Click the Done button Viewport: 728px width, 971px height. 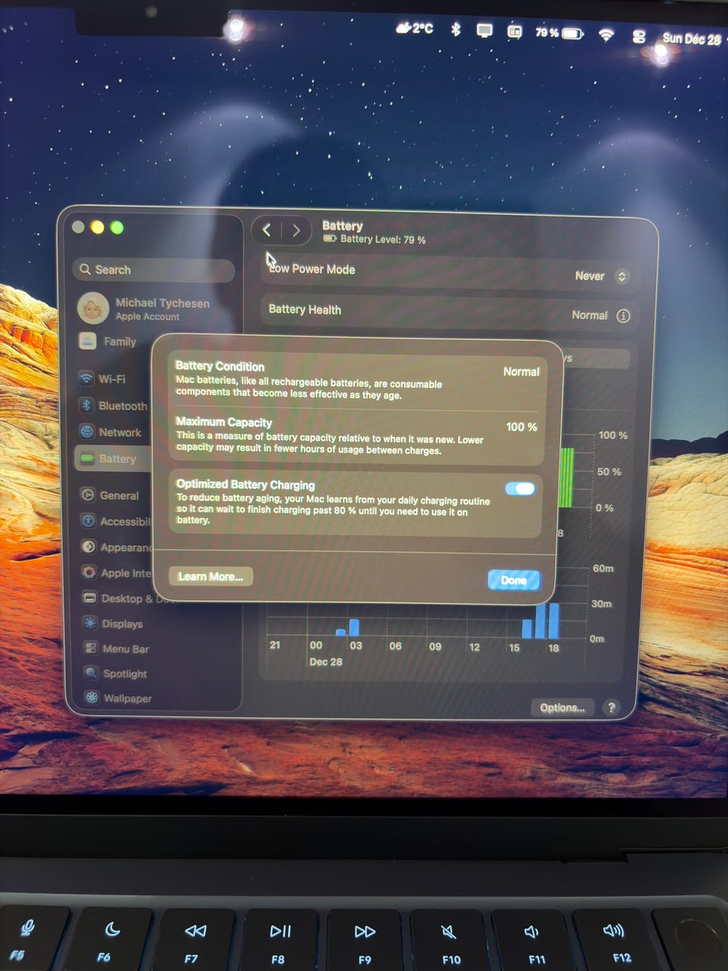click(513, 580)
